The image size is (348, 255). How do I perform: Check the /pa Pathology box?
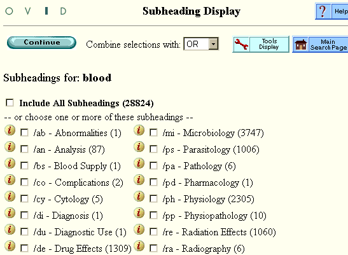153,165
